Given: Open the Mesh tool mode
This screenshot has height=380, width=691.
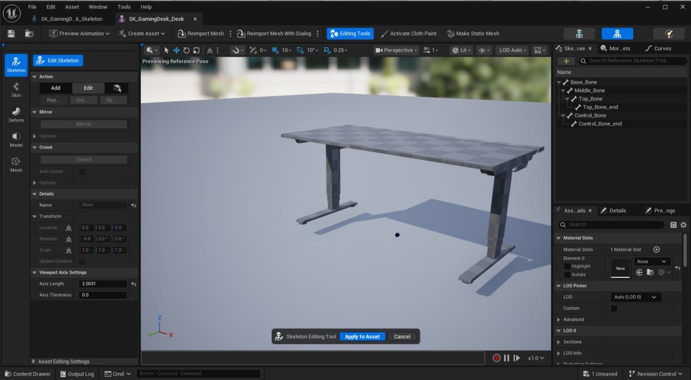Looking at the screenshot, I should (16, 164).
